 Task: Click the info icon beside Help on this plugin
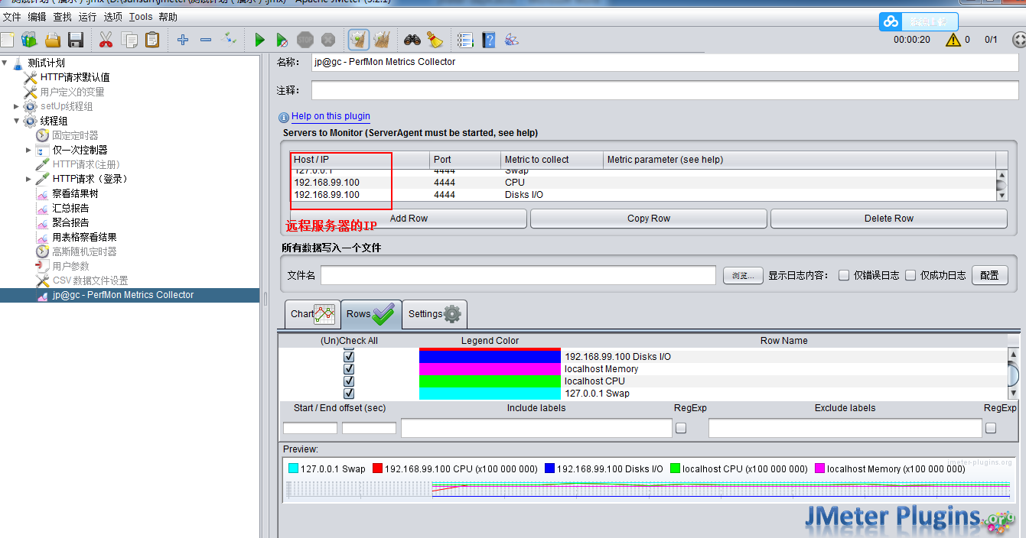point(284,118)
